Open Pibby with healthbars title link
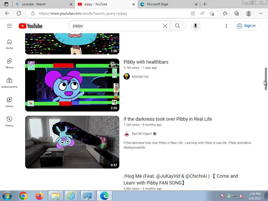 [x=146, y=62]
